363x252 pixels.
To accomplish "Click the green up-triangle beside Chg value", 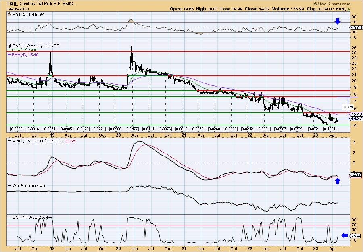I will [348, 9].
